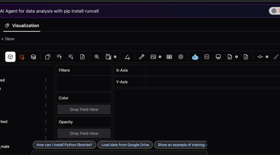Click the wrench debug icon

click(x=142, y=57)
